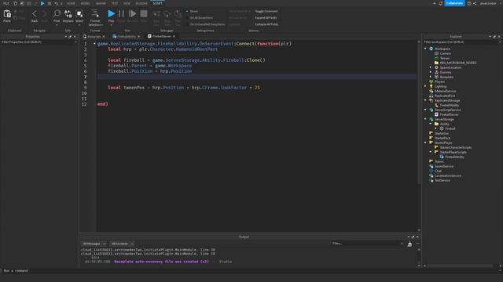Click the notification bell icon top right

(441, 3)
